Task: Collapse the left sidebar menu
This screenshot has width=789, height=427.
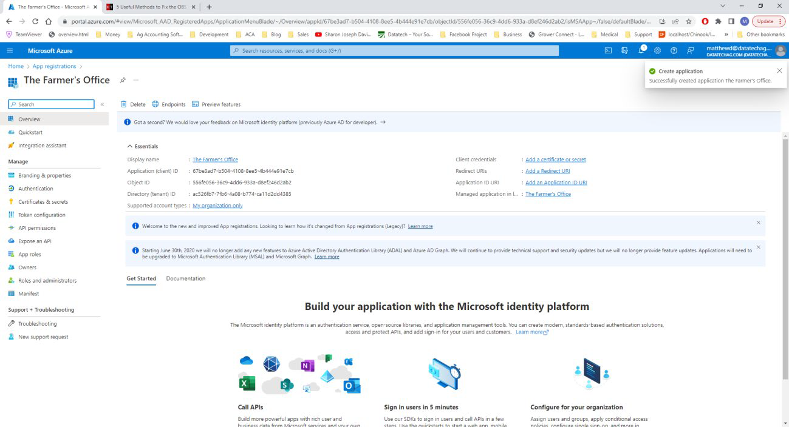Action: [102, 104]
